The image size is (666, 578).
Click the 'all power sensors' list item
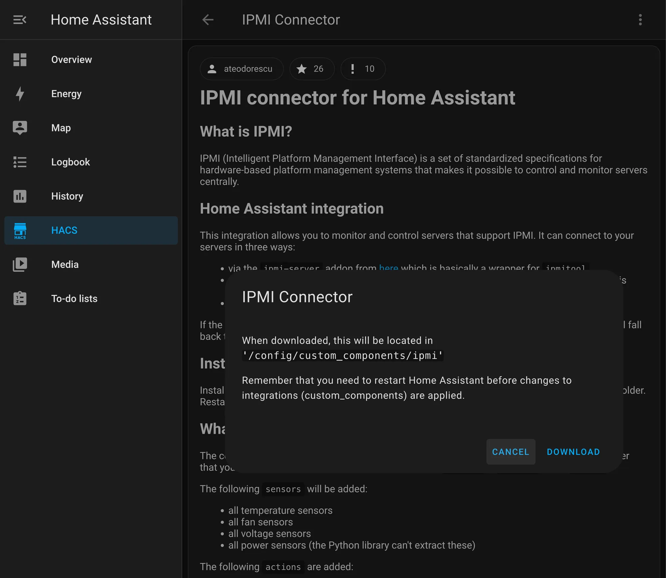352,545
